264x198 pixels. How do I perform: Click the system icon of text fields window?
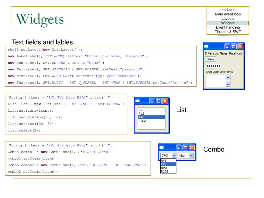pyautogui.click(x=206, y=46)
